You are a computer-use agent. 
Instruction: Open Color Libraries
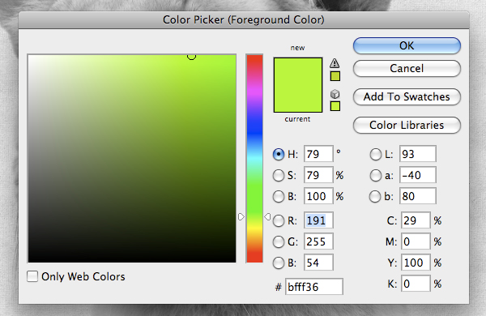coord(407,126)
